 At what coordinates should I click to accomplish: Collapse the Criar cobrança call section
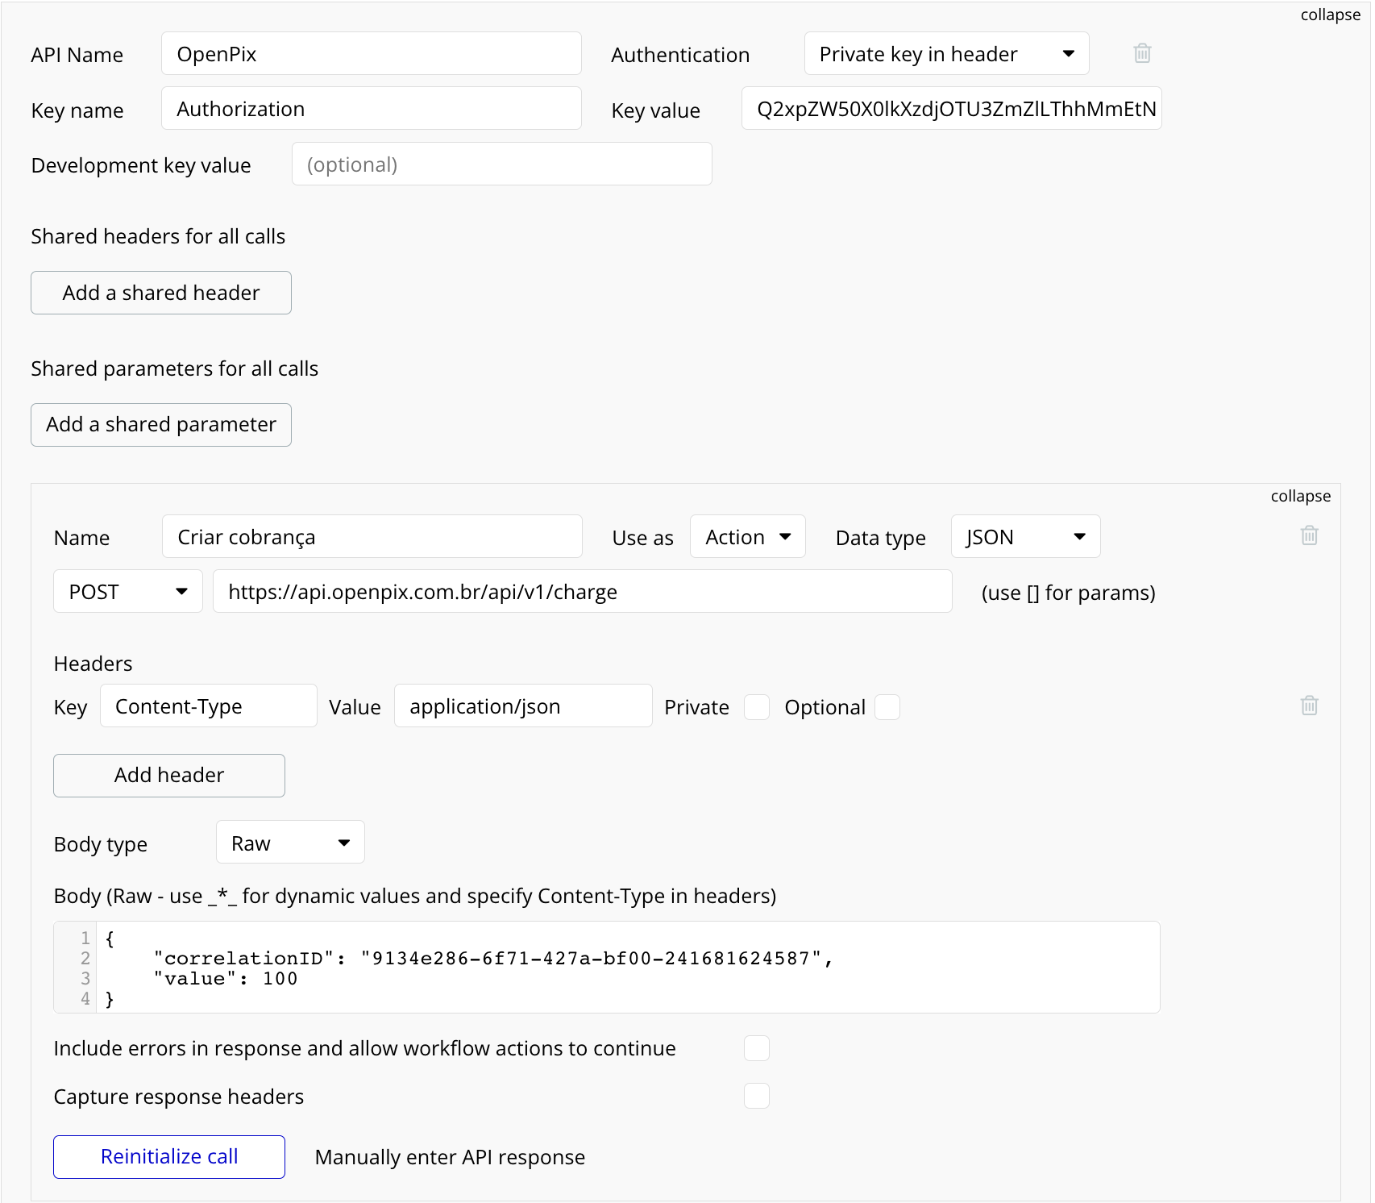1300,497
